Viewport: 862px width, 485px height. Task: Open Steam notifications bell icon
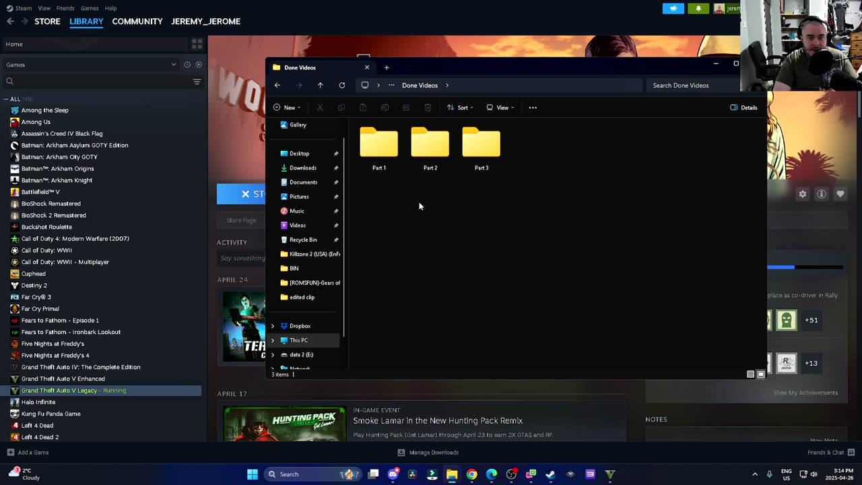[x=698, y=8]
